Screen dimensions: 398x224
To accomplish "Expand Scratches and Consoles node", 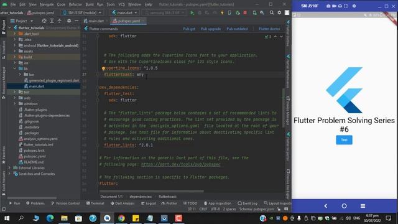I will [x=9, y=174].
